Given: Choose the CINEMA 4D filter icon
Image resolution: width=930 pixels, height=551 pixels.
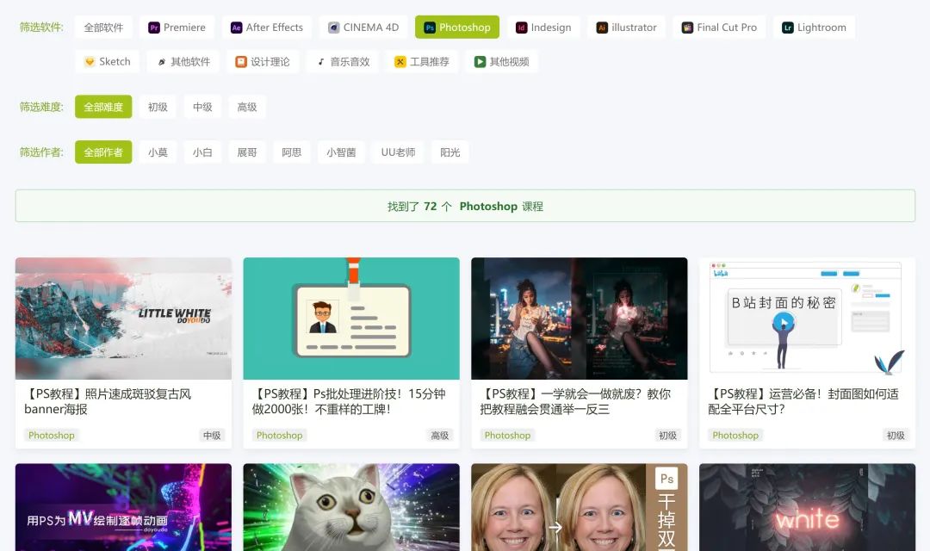Looking at the screenshot, I should (334, 28).
